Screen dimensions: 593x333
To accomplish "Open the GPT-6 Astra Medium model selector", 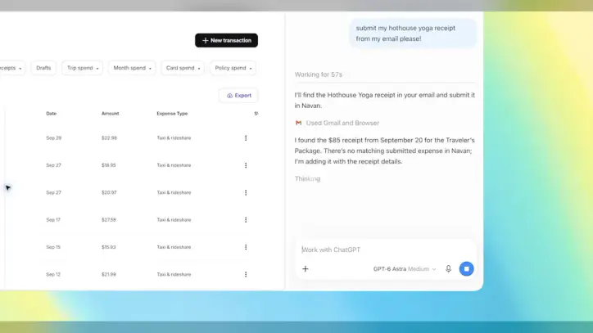I will coord(405,269).
